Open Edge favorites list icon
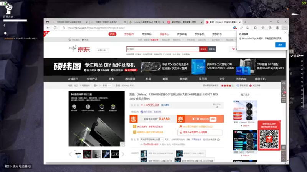 click(263, 28)
